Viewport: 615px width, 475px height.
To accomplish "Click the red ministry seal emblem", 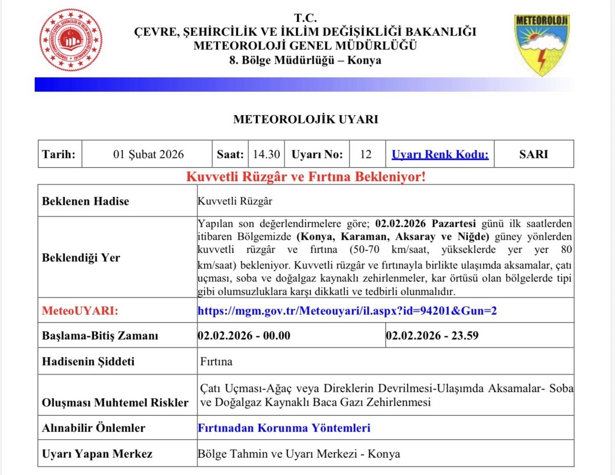I will point(71,40).
